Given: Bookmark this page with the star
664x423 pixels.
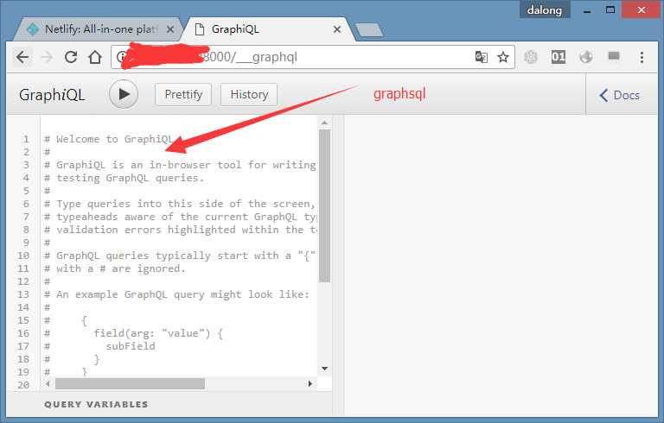Looking at the screenshot, I should 503,57.
